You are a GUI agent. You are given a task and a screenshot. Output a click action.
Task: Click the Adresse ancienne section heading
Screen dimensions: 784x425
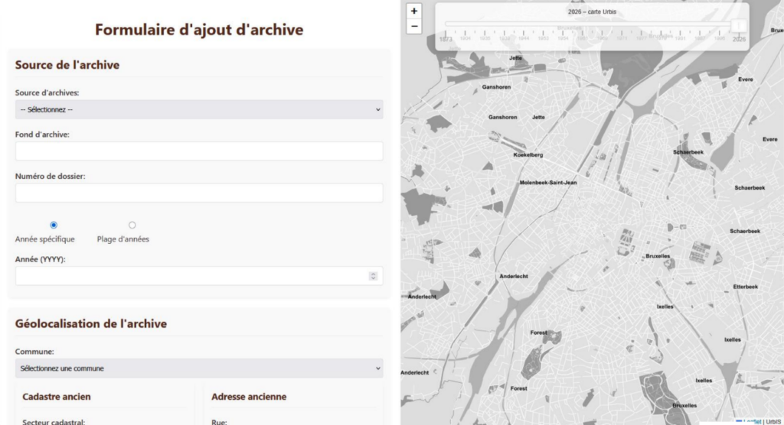[x=249, y=397]
